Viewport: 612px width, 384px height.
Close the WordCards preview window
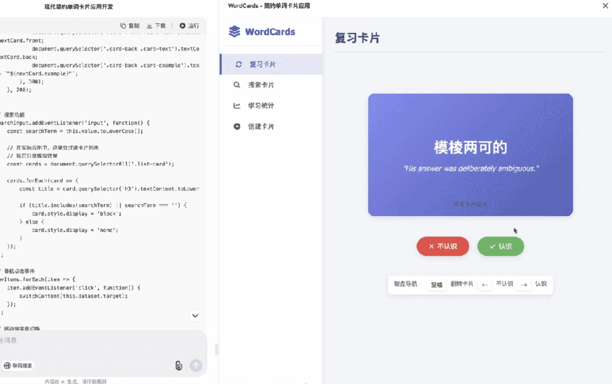[605, 6]
